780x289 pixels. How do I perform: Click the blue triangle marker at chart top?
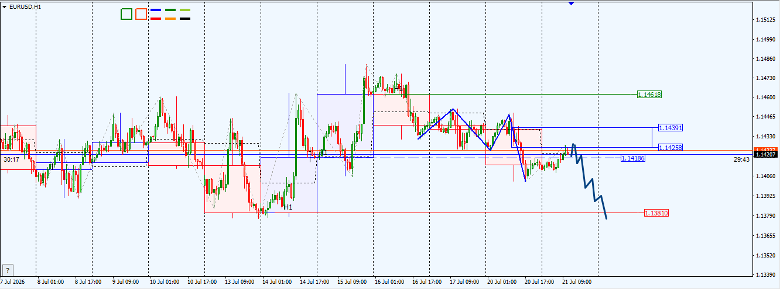tap(571, 4)
